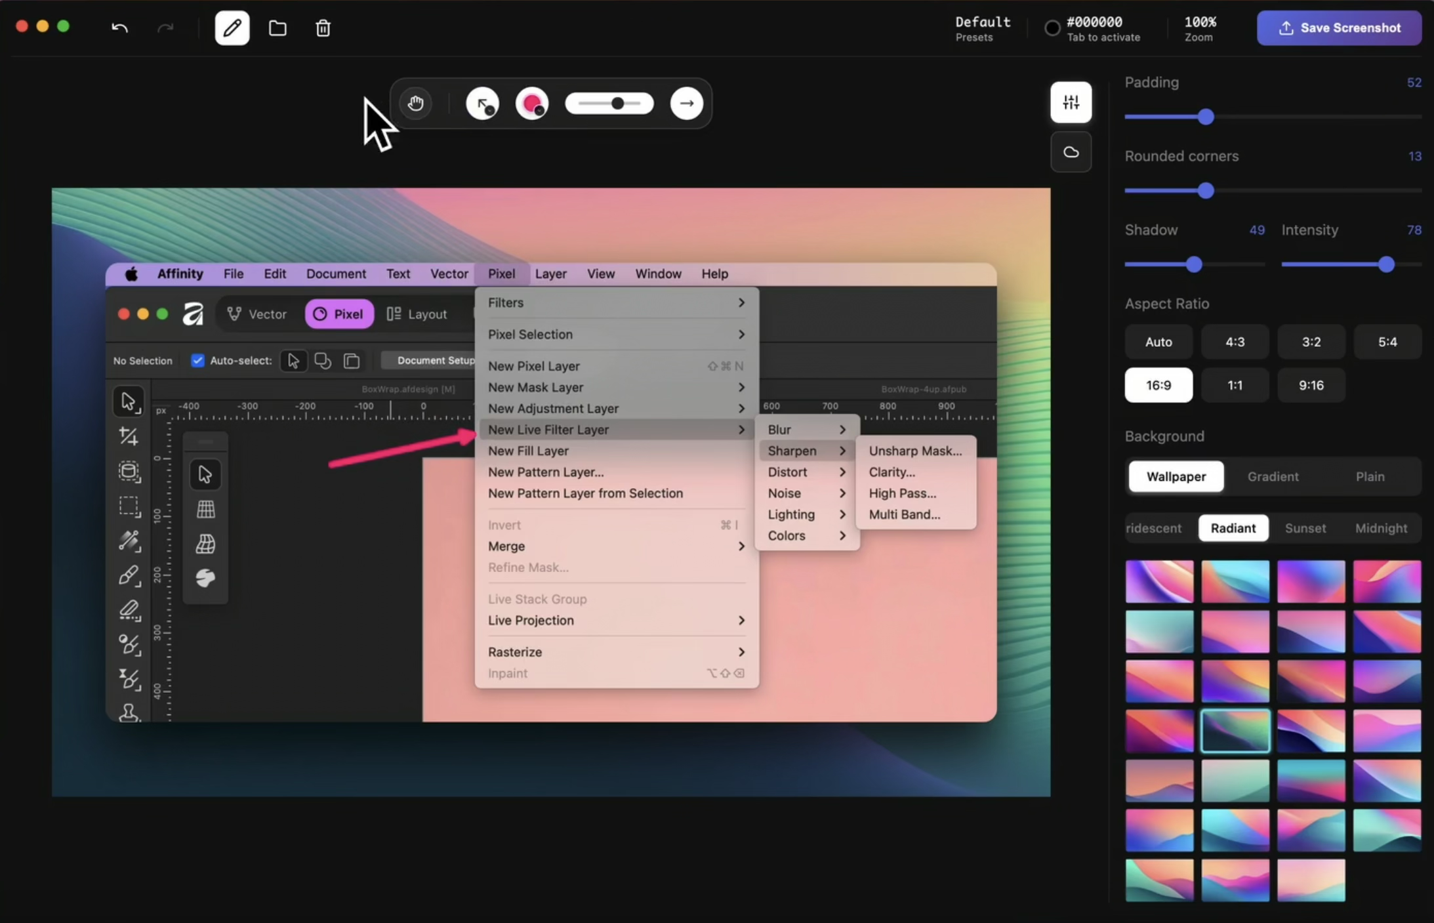Image resolution: width=1434 pixels, height=923 pixels.
Task: Open the Apple menu in the screenshot
Action: [131, 274]
